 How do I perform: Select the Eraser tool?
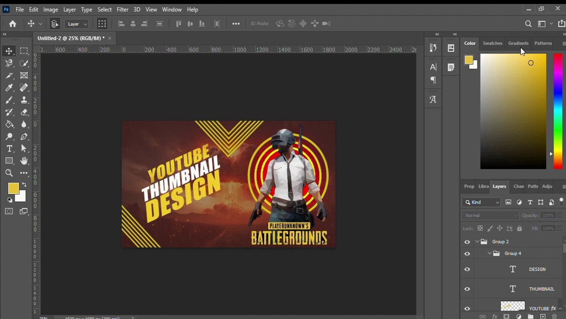click(24, 112)
